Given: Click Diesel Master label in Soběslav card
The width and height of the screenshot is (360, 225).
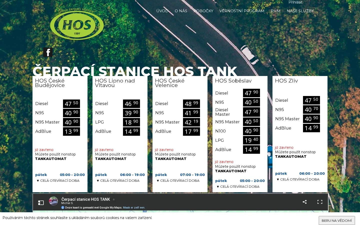Looking at the screenshot, I should [222, 112].
